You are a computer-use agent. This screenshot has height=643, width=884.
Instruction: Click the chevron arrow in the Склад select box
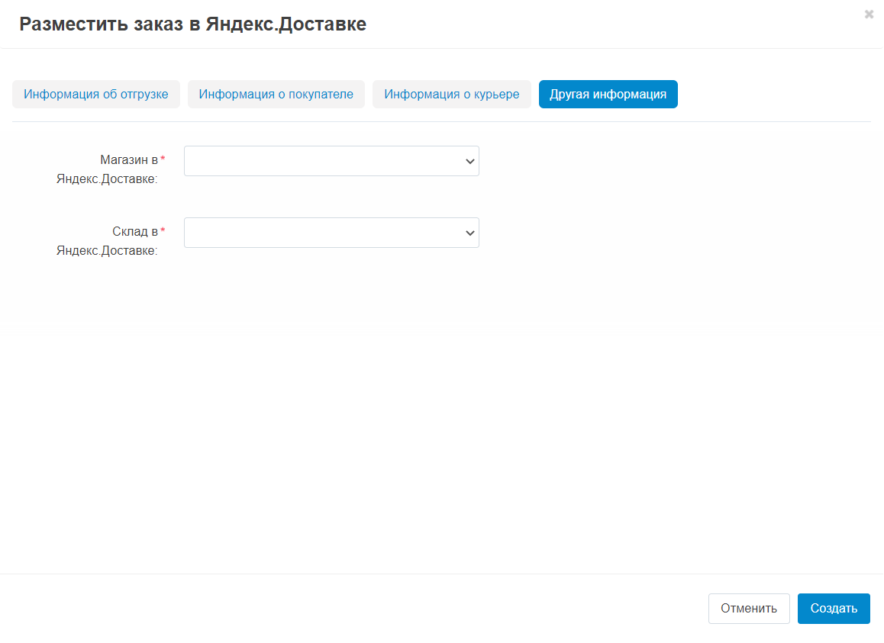tap(469, 233)
